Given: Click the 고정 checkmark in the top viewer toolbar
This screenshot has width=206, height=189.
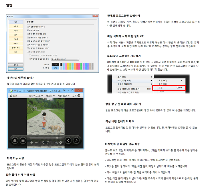Looking at the screenshot, I should (79, 96).
